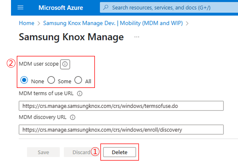Click the Save button
The height and width of the screenshot is (164, 238).
[x=43, y=152]
